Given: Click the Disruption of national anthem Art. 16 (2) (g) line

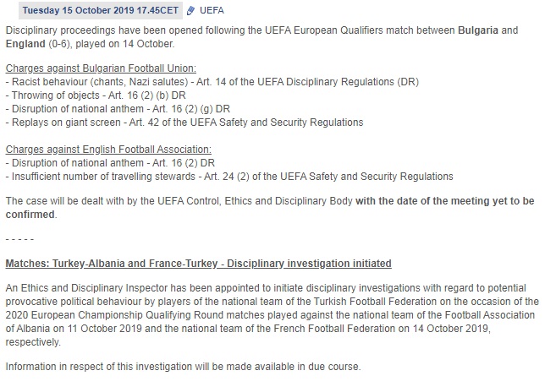Looking at the screenshot, I should tap(118, 109).
